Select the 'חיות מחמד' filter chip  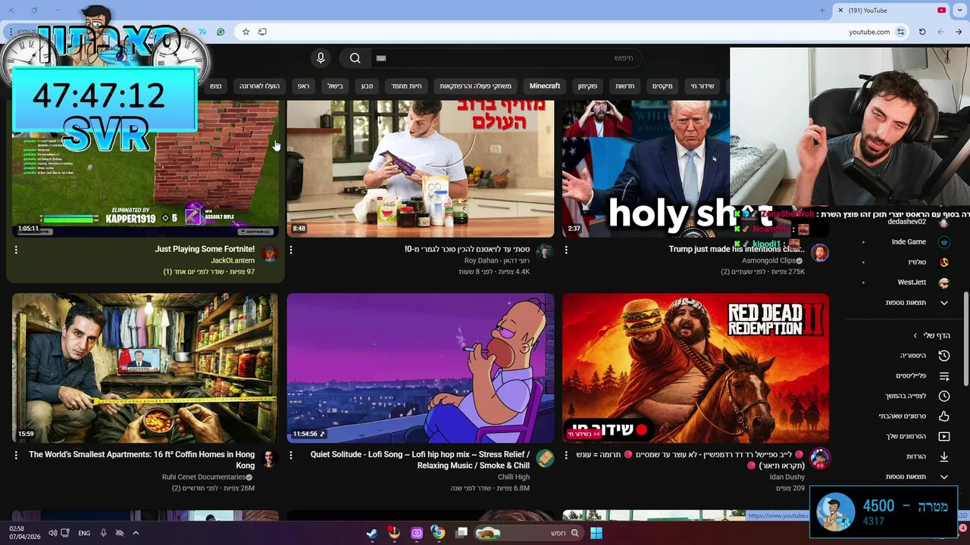tap(406, 86)
